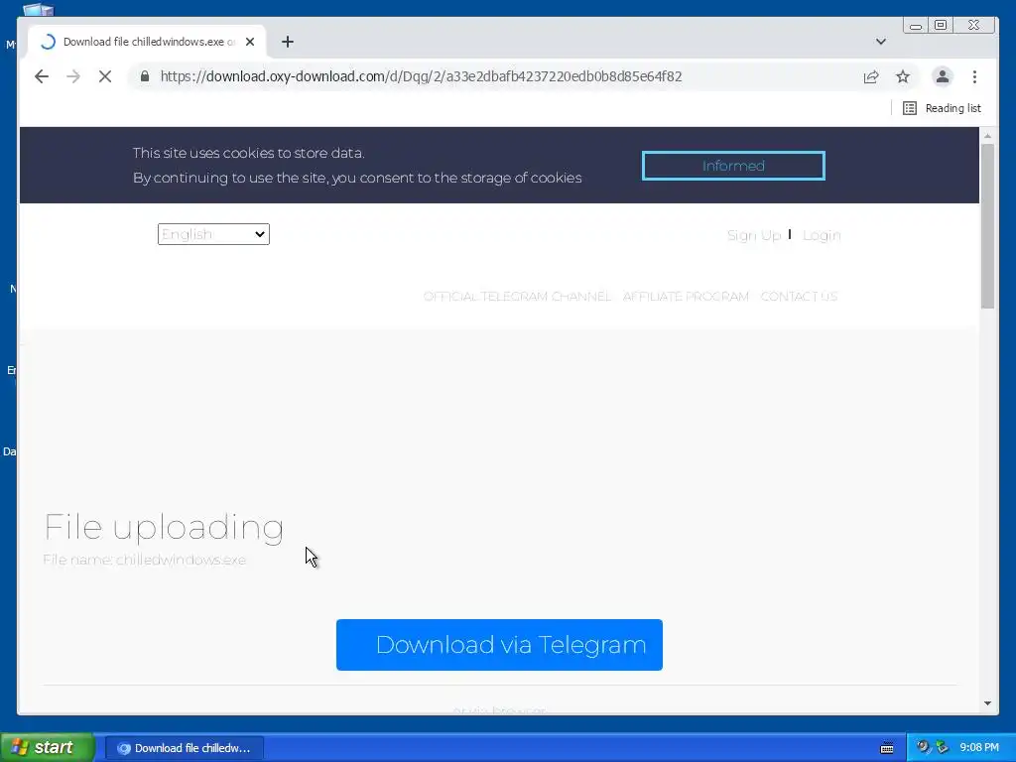View site security lock info
The height and width of the screenshot is (762, 1016).
click(x=145, y=76)
